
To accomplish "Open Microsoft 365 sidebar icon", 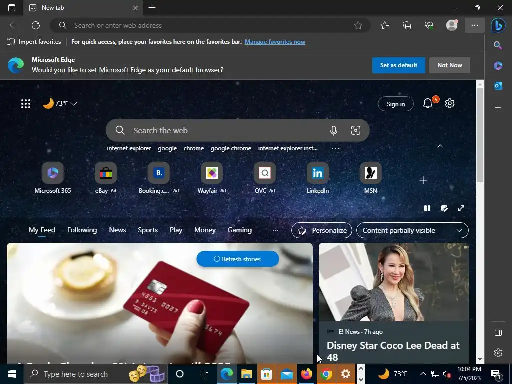I will tap(498, 65).
